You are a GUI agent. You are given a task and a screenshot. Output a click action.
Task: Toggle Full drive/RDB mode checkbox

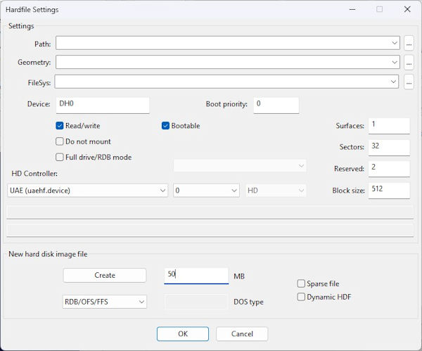60,157
